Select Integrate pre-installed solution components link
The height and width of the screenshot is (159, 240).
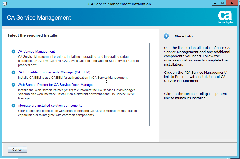pyautogui.click(x=50, y=106)
